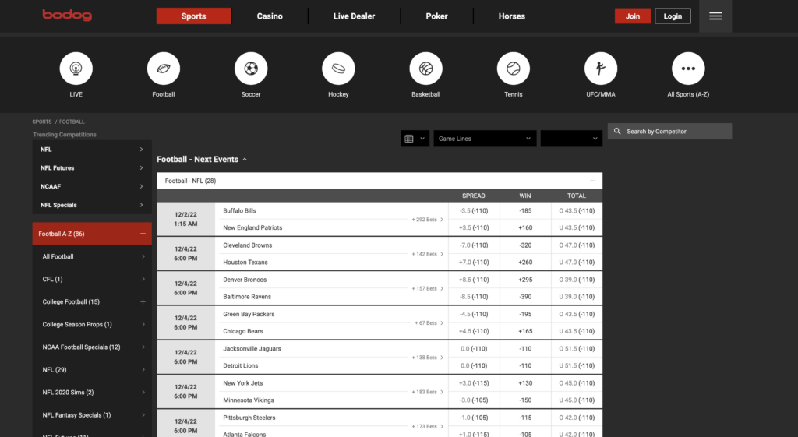Open NFL Fantasy Specials (1)
This screenshot has width=798, height=437.
point(92,414)
